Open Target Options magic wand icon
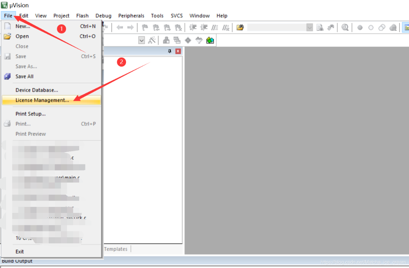 (152, 40)
